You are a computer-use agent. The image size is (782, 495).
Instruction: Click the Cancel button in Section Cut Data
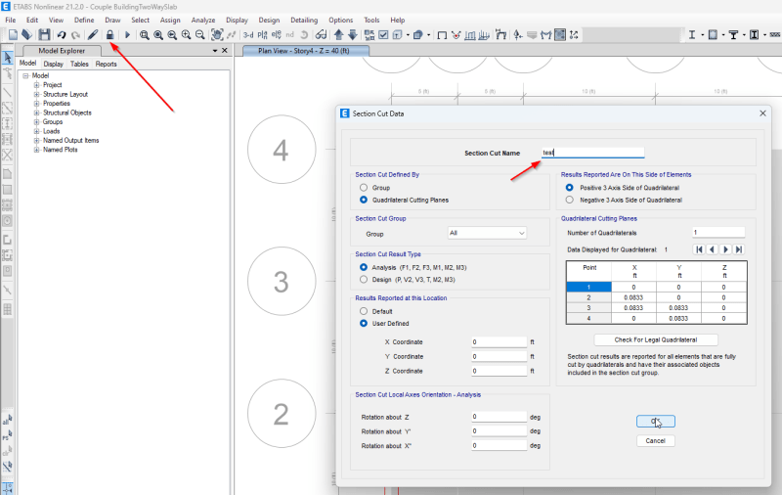(655, 440)
